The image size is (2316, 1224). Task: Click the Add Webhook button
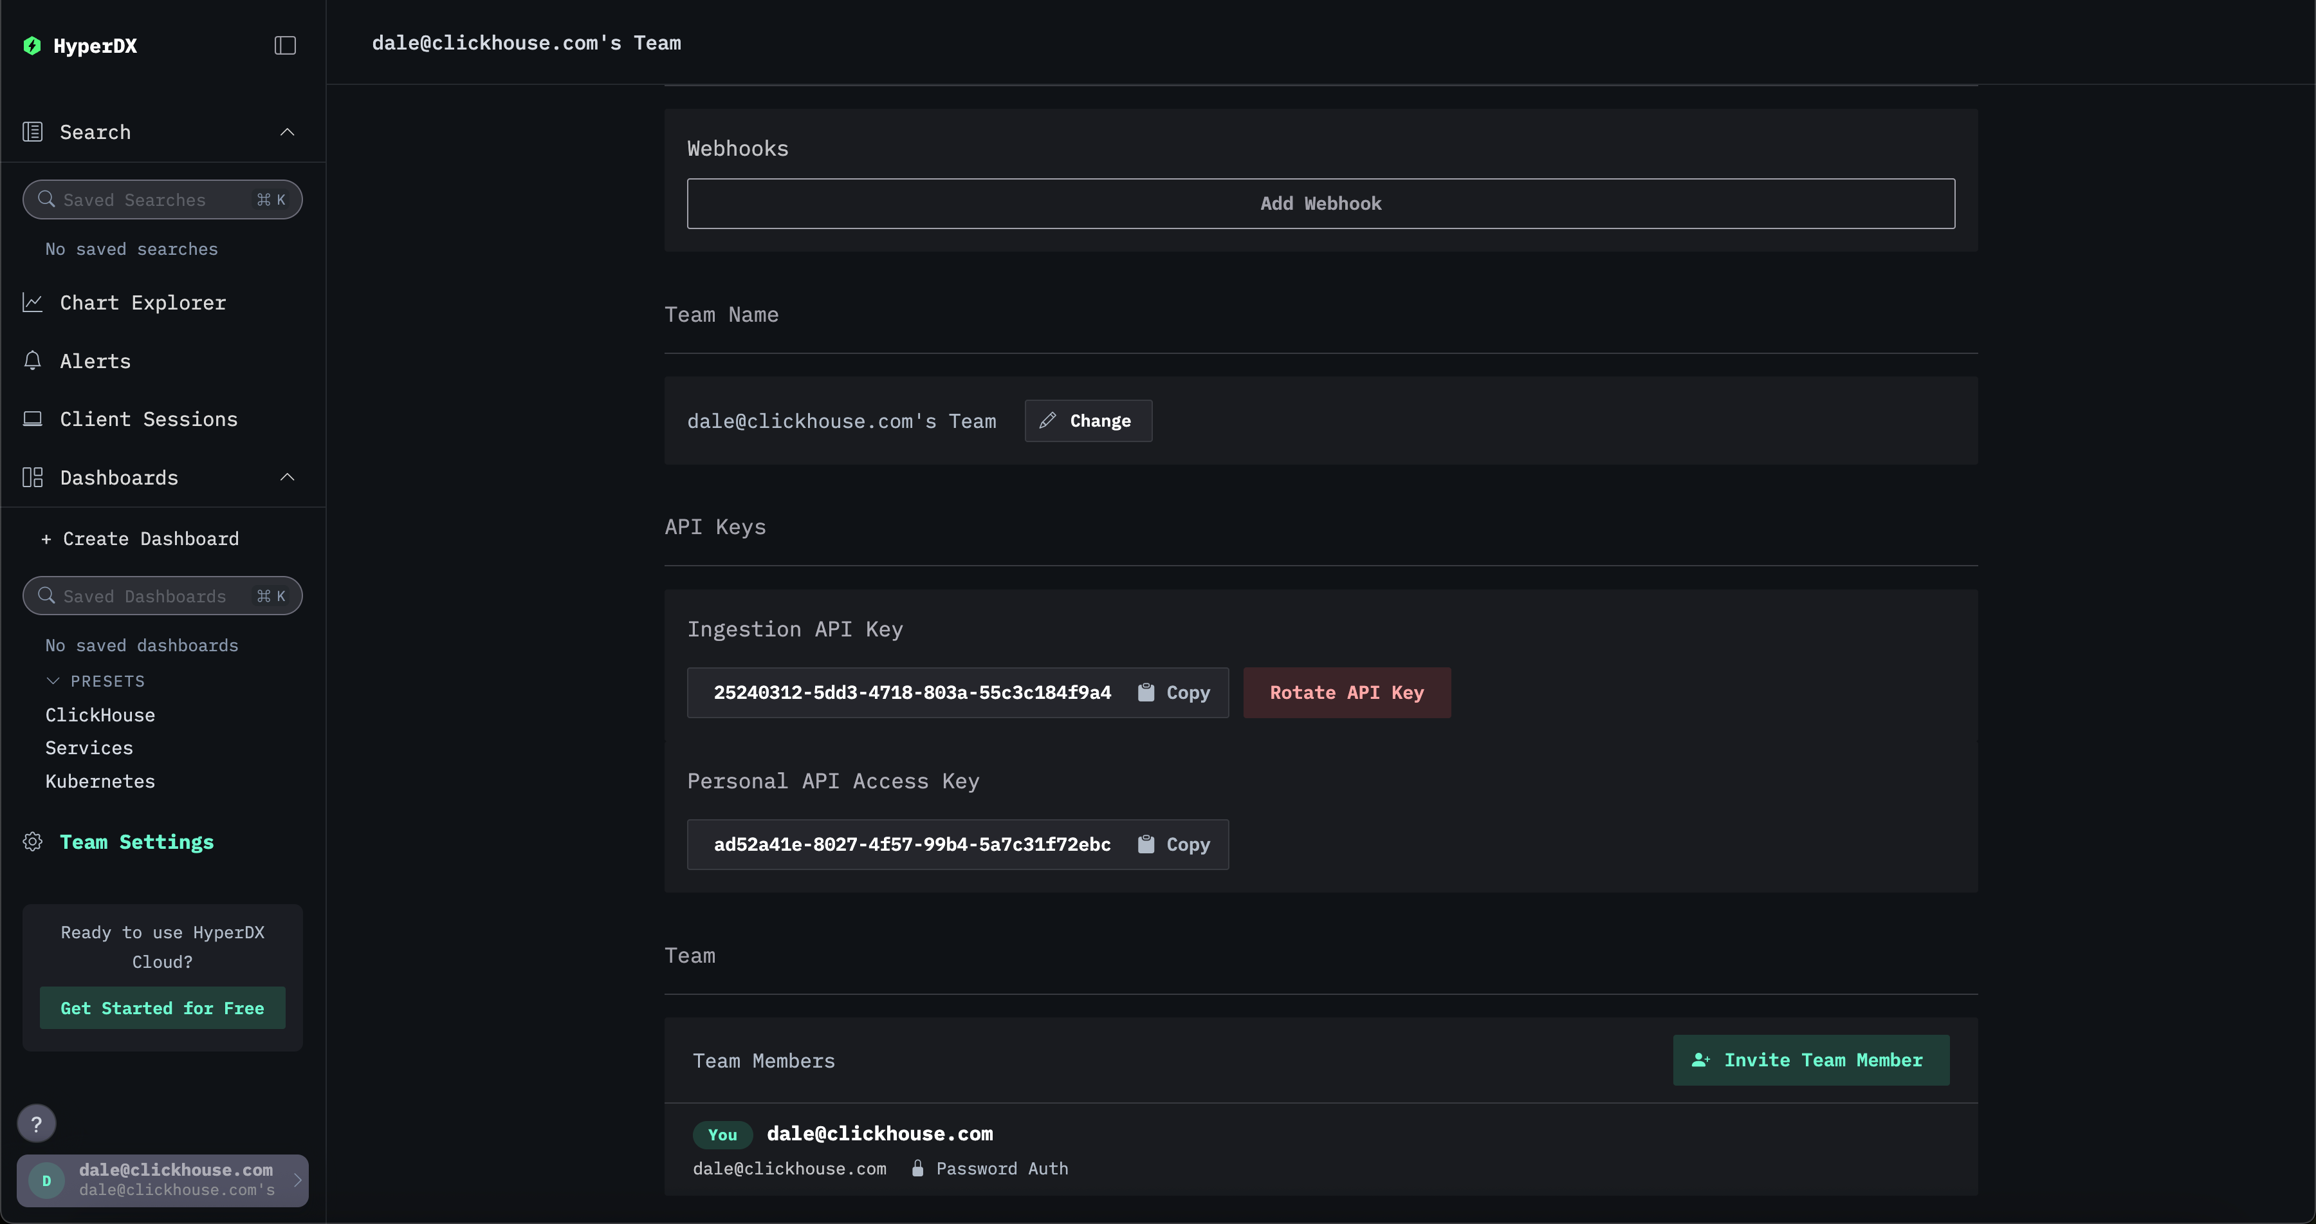[1320, 203]
